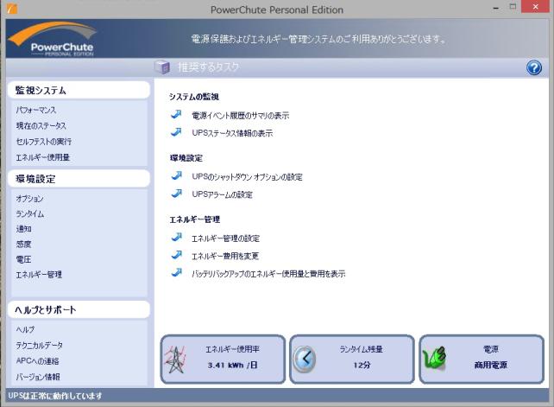Open バージョン情報 in the sidebar
Screen dimensions: 554x407
click(x=38, y=377)
